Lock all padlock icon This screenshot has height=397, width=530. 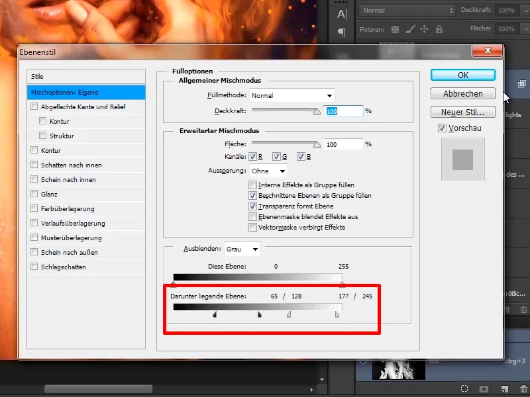tap(439, 29)
